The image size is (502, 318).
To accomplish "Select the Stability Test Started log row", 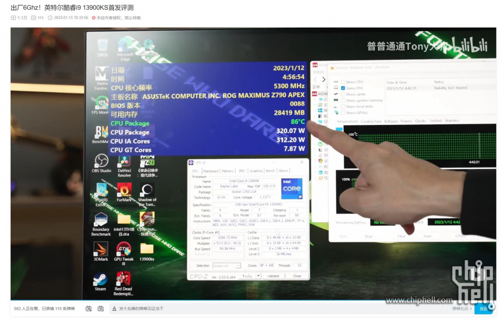I will [x=440, y=88].
